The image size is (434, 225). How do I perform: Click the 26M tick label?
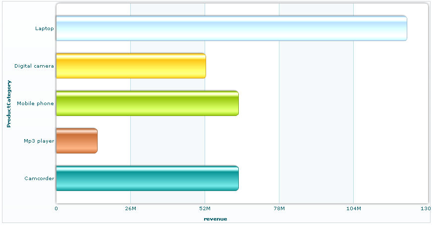130,209
